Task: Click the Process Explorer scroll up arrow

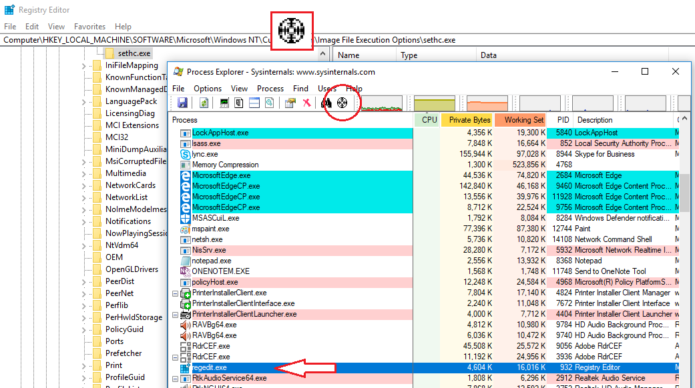Action: tap(685, 119)
